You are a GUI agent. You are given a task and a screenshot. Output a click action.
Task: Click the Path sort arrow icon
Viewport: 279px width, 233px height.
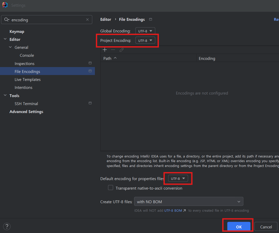pos(115,58)
